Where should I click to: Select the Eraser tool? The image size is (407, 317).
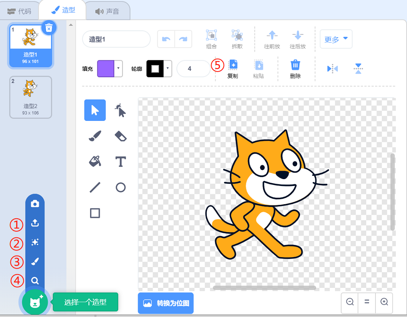pyautogui.click(x=120, y=136)
